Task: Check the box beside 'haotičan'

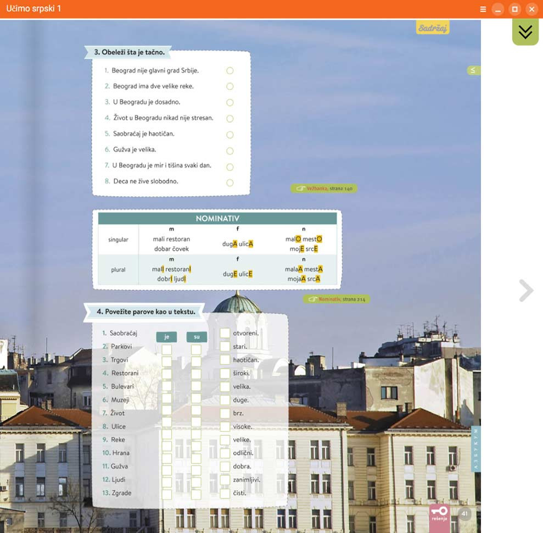Action: (x=225, y=360)
